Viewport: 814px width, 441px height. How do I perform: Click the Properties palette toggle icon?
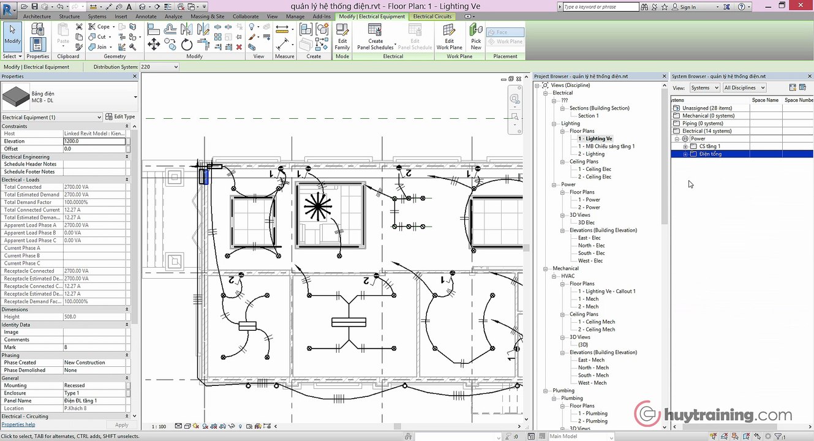coord(37,44)
